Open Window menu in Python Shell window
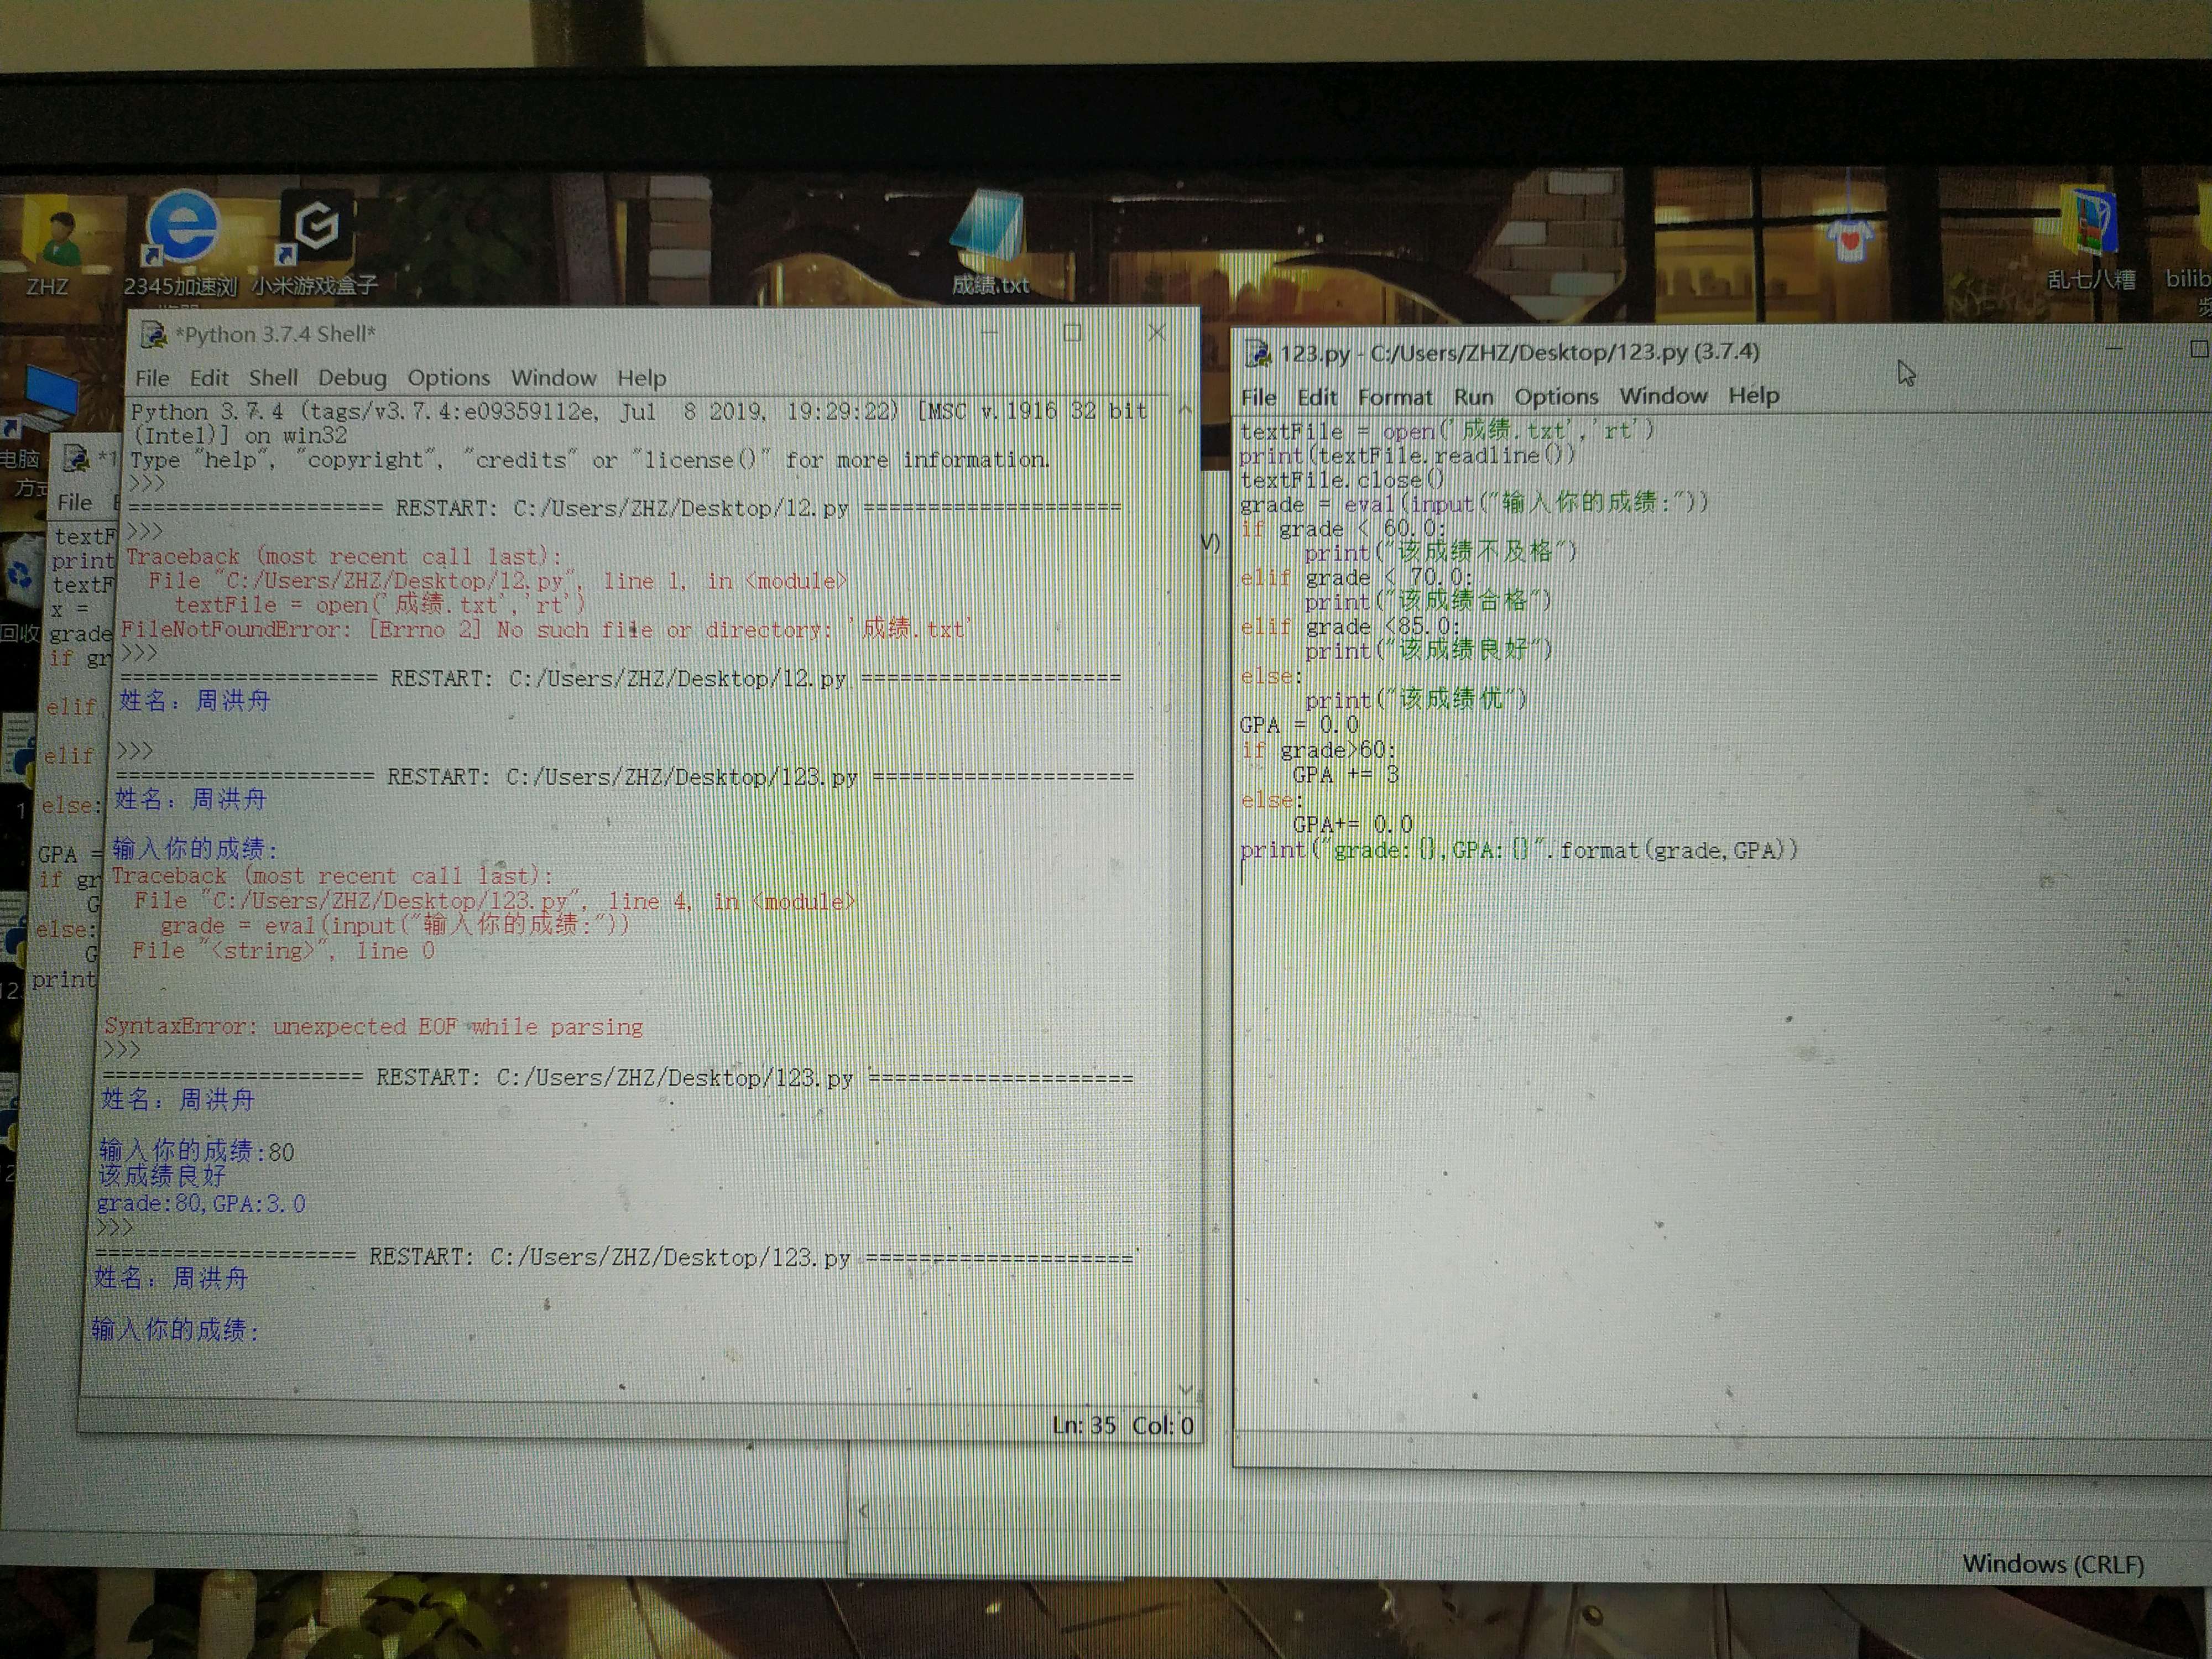The width and height of the screenshot is (2212, 1659). coord(553,378)
